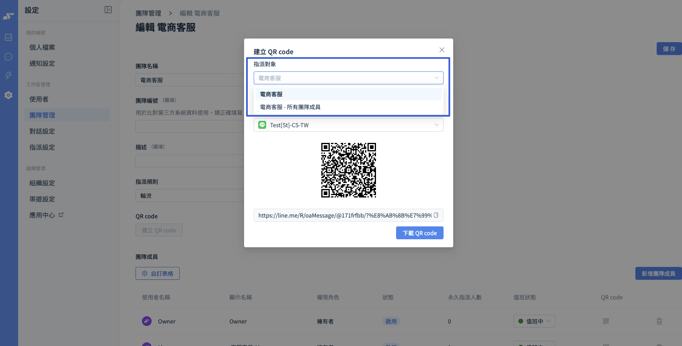Click the 權限角色 column header
The image size is (682, 346).
[328, 297]
